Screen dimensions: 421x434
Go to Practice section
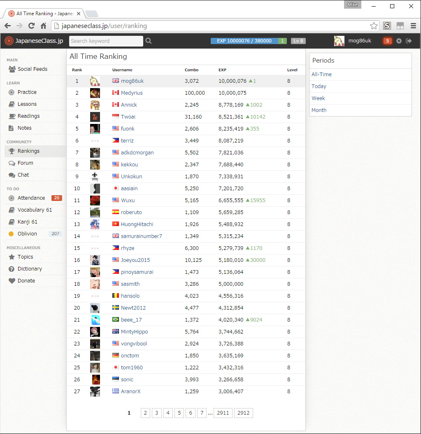(27, 92)
